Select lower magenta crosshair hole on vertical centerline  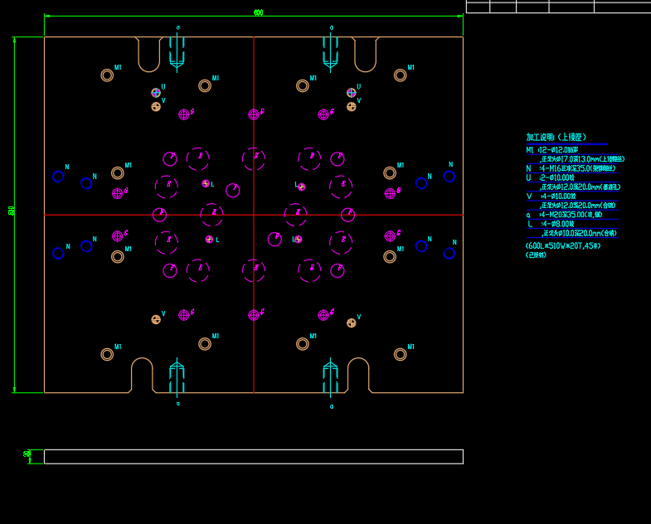point(254,315)
